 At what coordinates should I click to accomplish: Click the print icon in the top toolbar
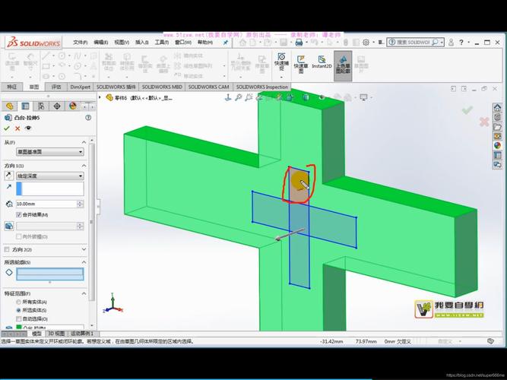click(299, 43)
